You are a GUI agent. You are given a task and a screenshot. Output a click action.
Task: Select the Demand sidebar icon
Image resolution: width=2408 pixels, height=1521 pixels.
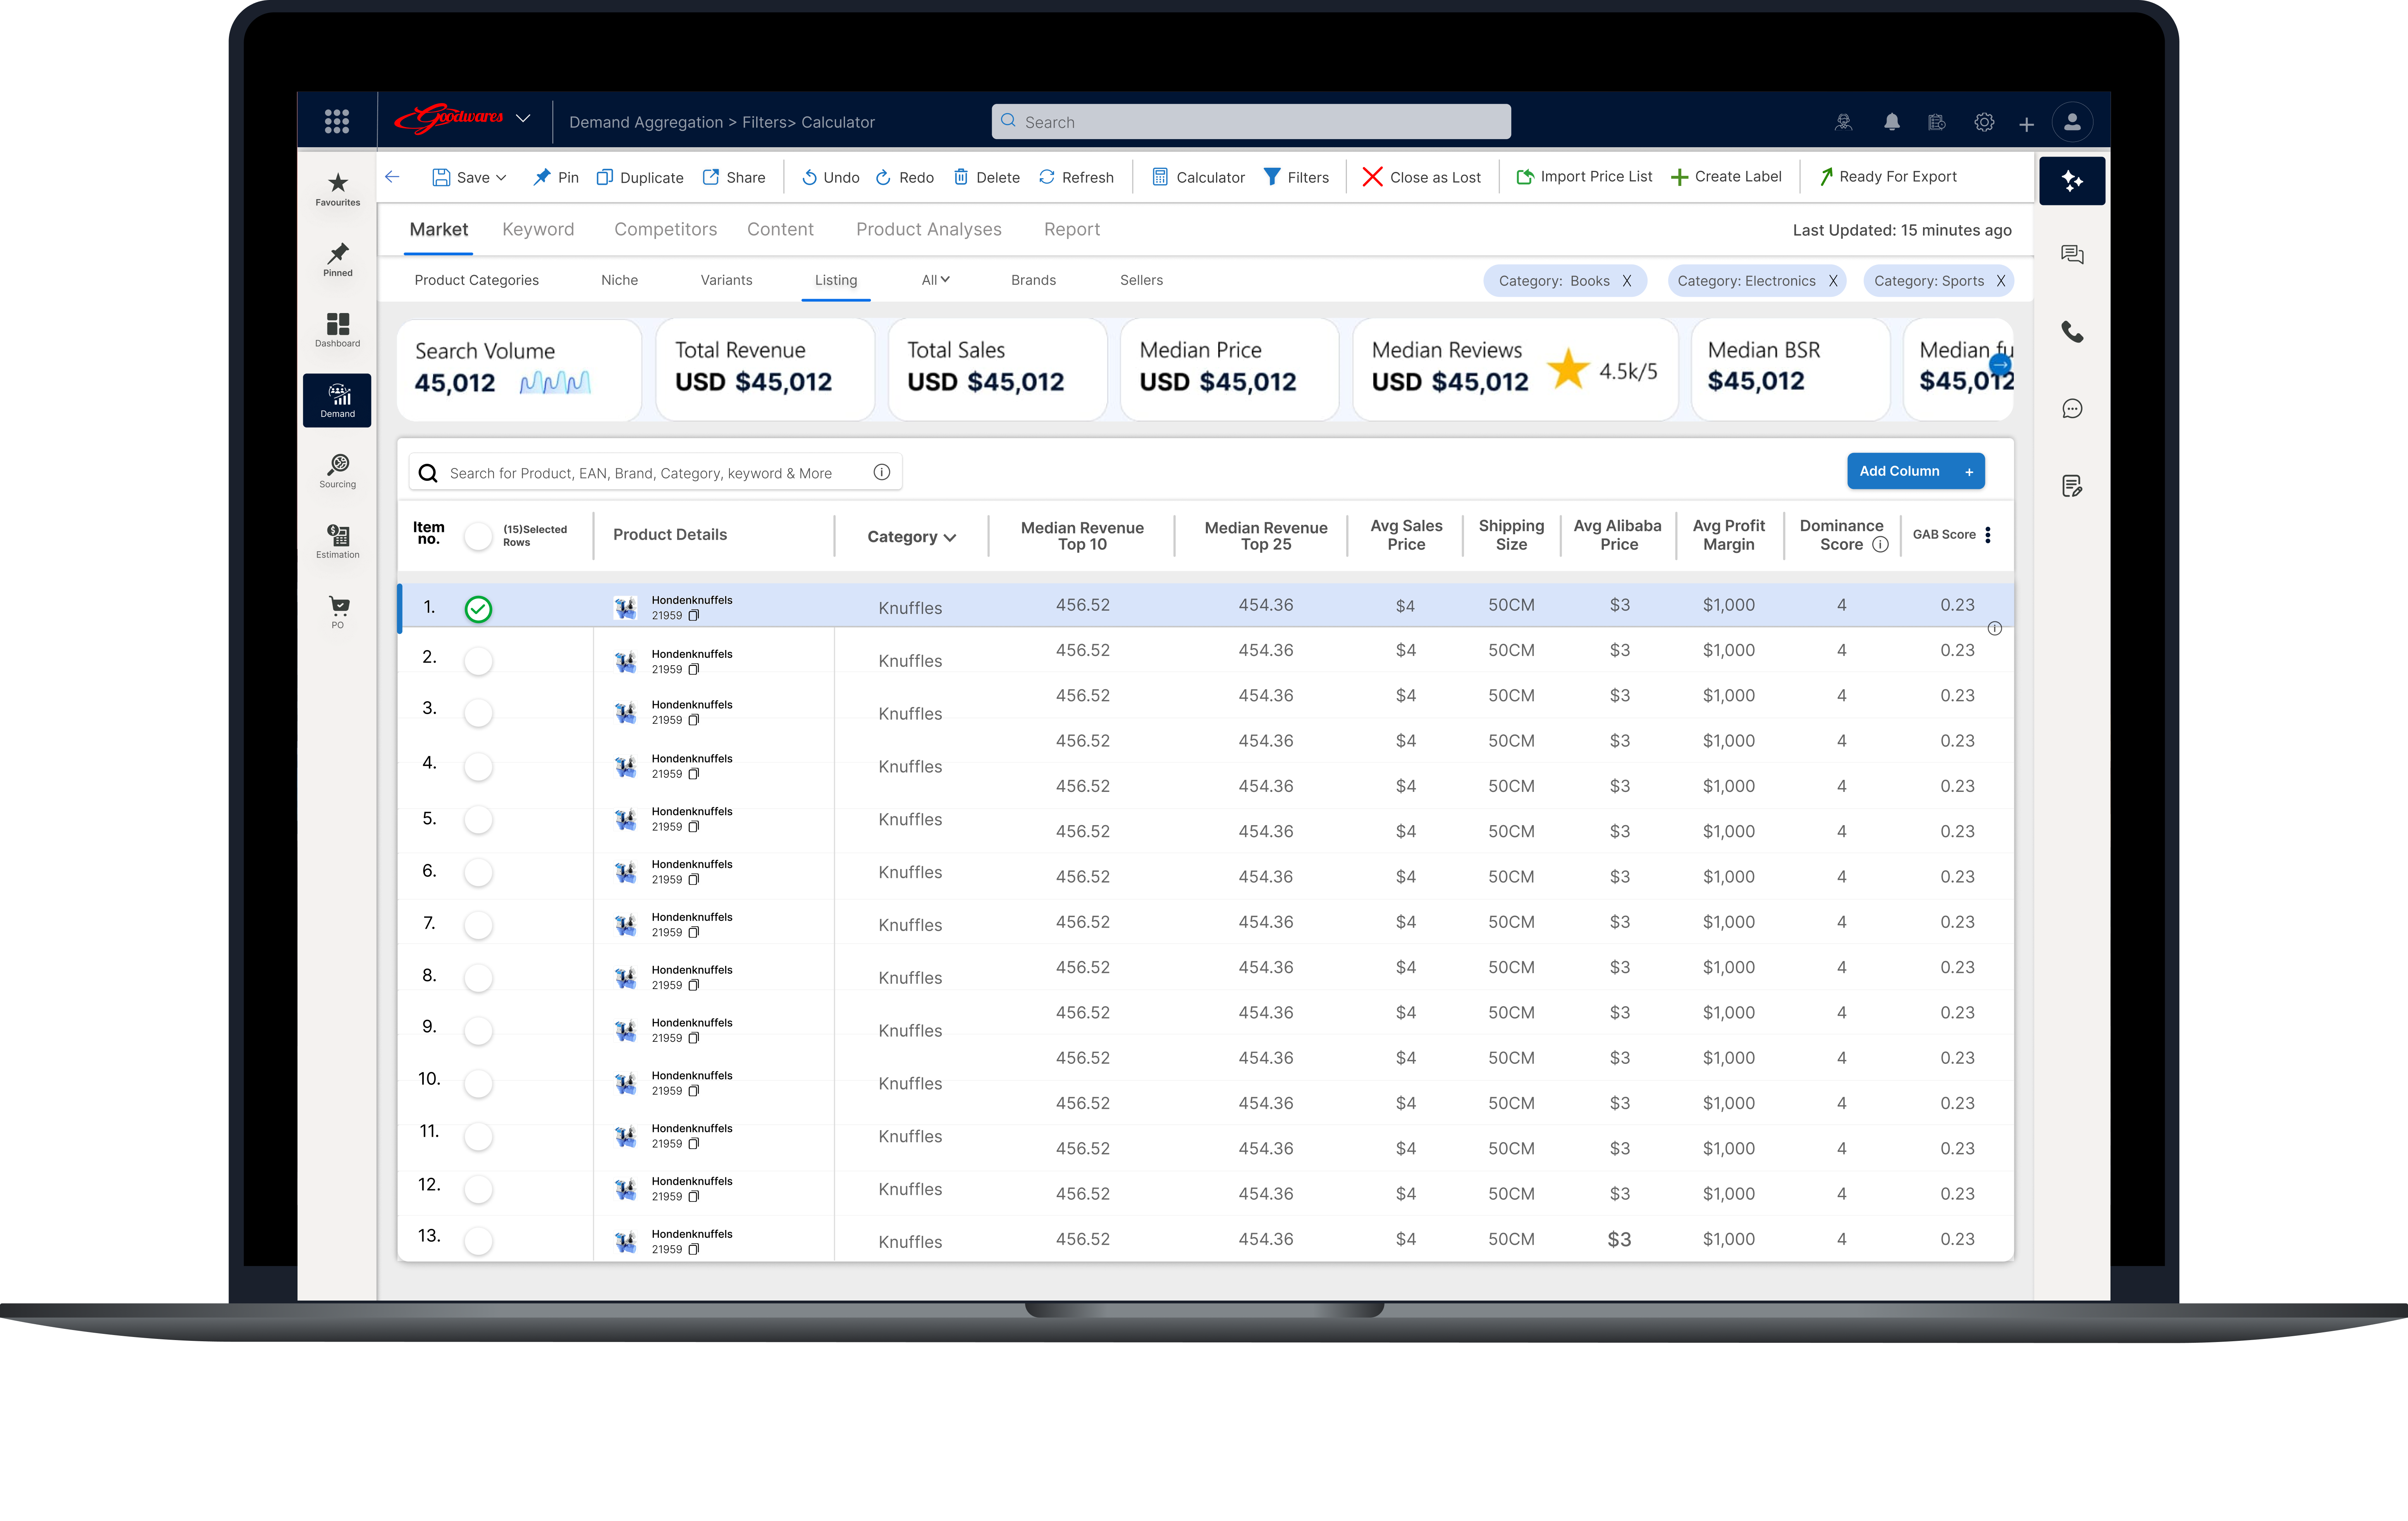coord(337,400)
